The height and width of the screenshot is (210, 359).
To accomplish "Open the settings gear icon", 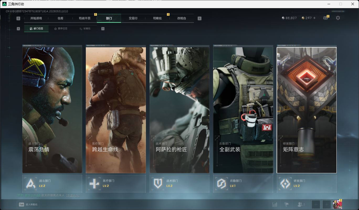I will point(338,18).
